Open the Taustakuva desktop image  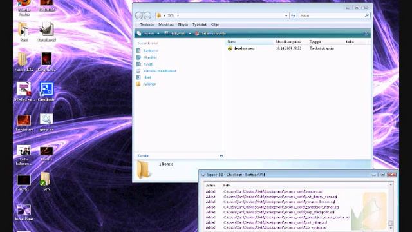[x=24, y=122]
